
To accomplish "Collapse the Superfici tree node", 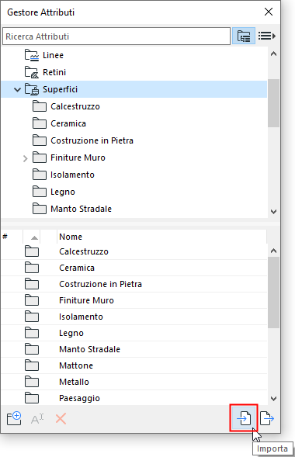I will click(x=18, y=89).
